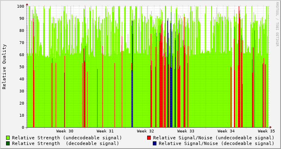Click the Relative Strength (undecodeable signal) legend text

pyautogui.click(x=67, y=138)
